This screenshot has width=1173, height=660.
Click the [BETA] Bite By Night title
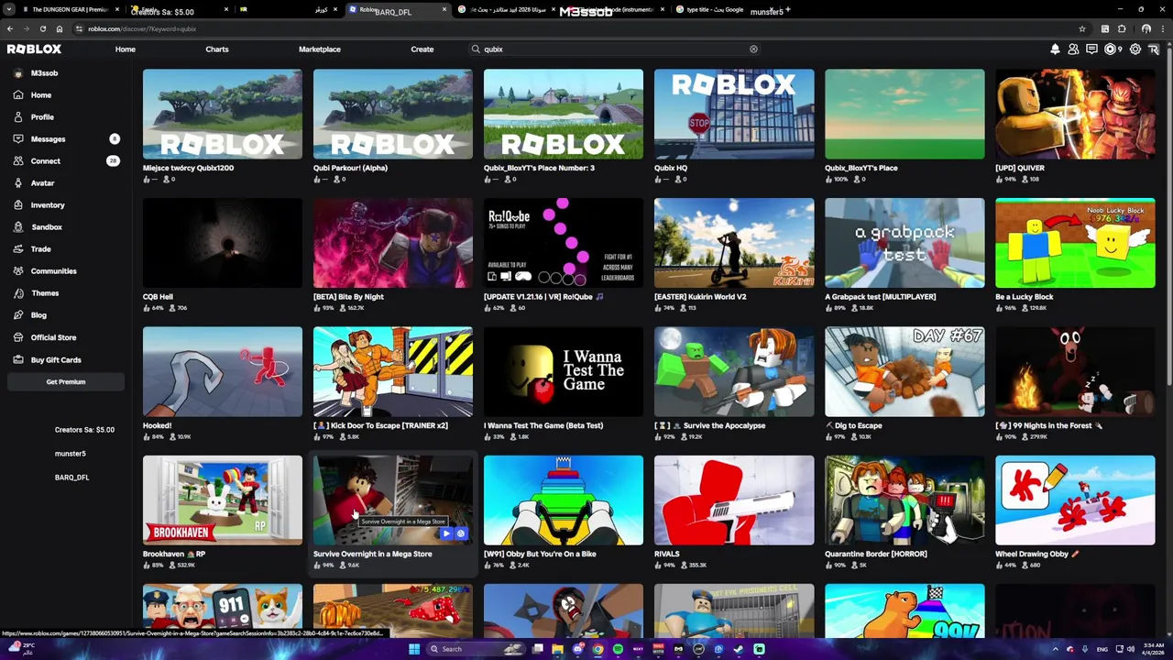coord(348,297)
